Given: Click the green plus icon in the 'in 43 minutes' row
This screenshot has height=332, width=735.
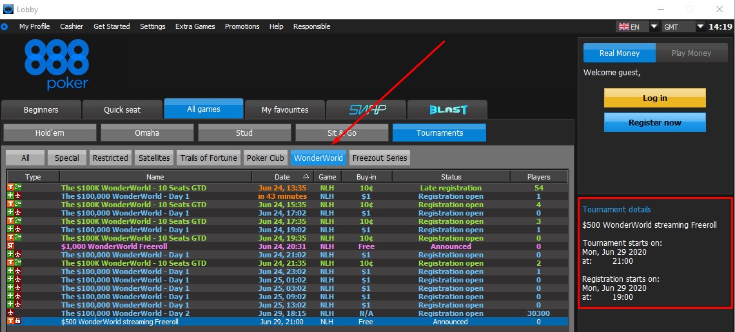Looking at the screenshot, I should tap(10, 196).
